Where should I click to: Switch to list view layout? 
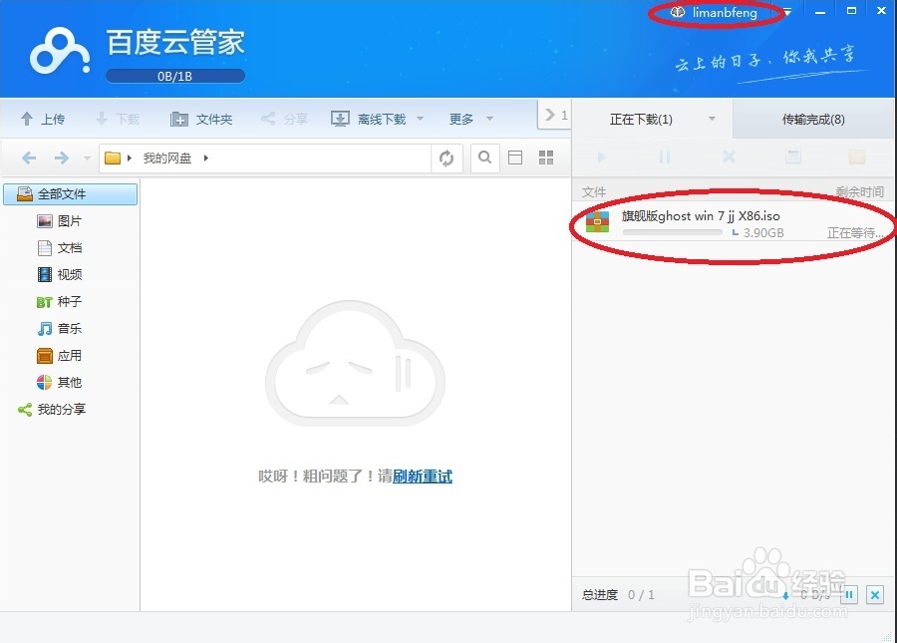coord(515,157)
